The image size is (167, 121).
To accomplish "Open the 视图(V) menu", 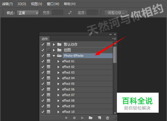I will coord(36,4).
